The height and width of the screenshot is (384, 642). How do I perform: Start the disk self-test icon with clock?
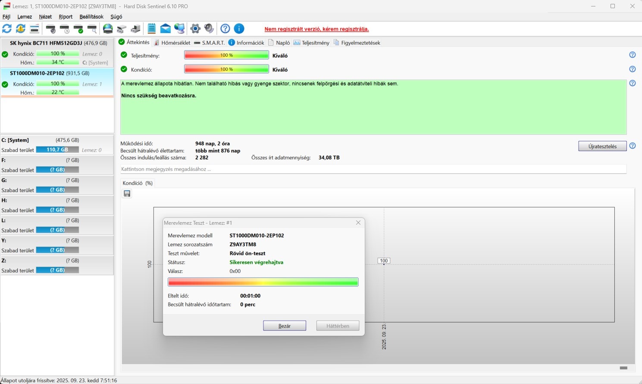65,29
